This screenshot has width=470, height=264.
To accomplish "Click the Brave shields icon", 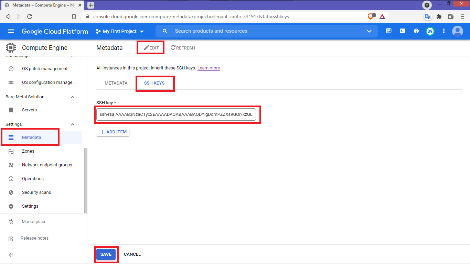I will [x=371, y=16].
